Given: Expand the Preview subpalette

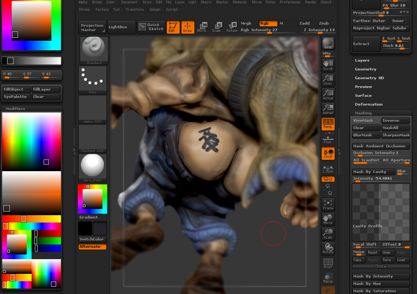Looking at the screenshot, I should coord(363,87).
